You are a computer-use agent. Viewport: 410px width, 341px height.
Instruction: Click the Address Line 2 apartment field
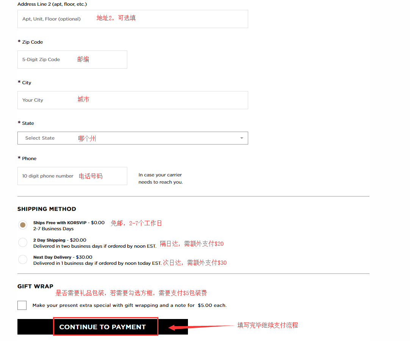pyautogui.click(x=133, y=19)
